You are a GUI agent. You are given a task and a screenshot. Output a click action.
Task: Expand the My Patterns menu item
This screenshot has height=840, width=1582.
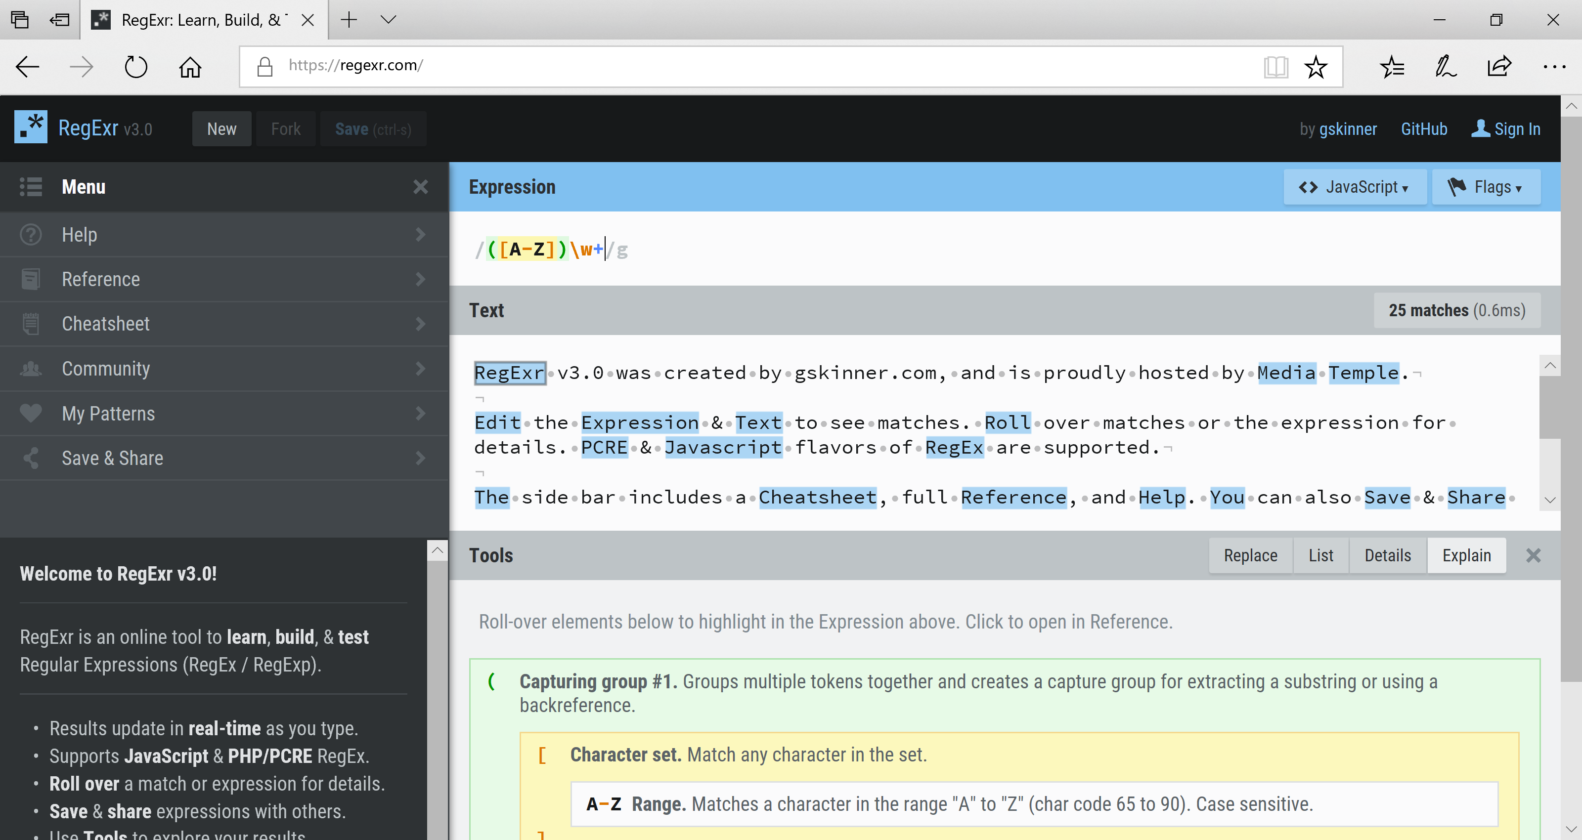pos(421,413)
